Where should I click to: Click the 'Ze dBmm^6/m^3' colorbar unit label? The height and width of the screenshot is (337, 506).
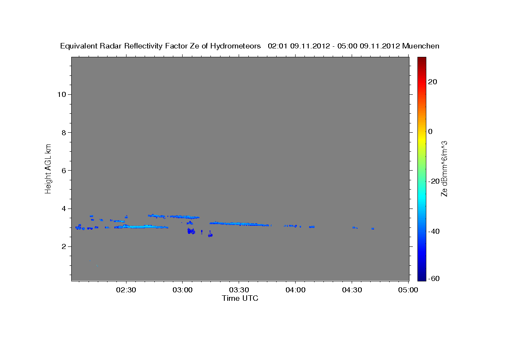pyautogui.click(x=444, y=168)
